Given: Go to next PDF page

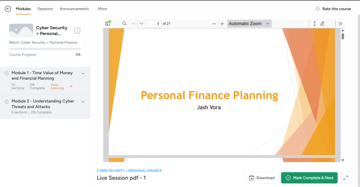Looking at the screenshot, I should [141, 24].
